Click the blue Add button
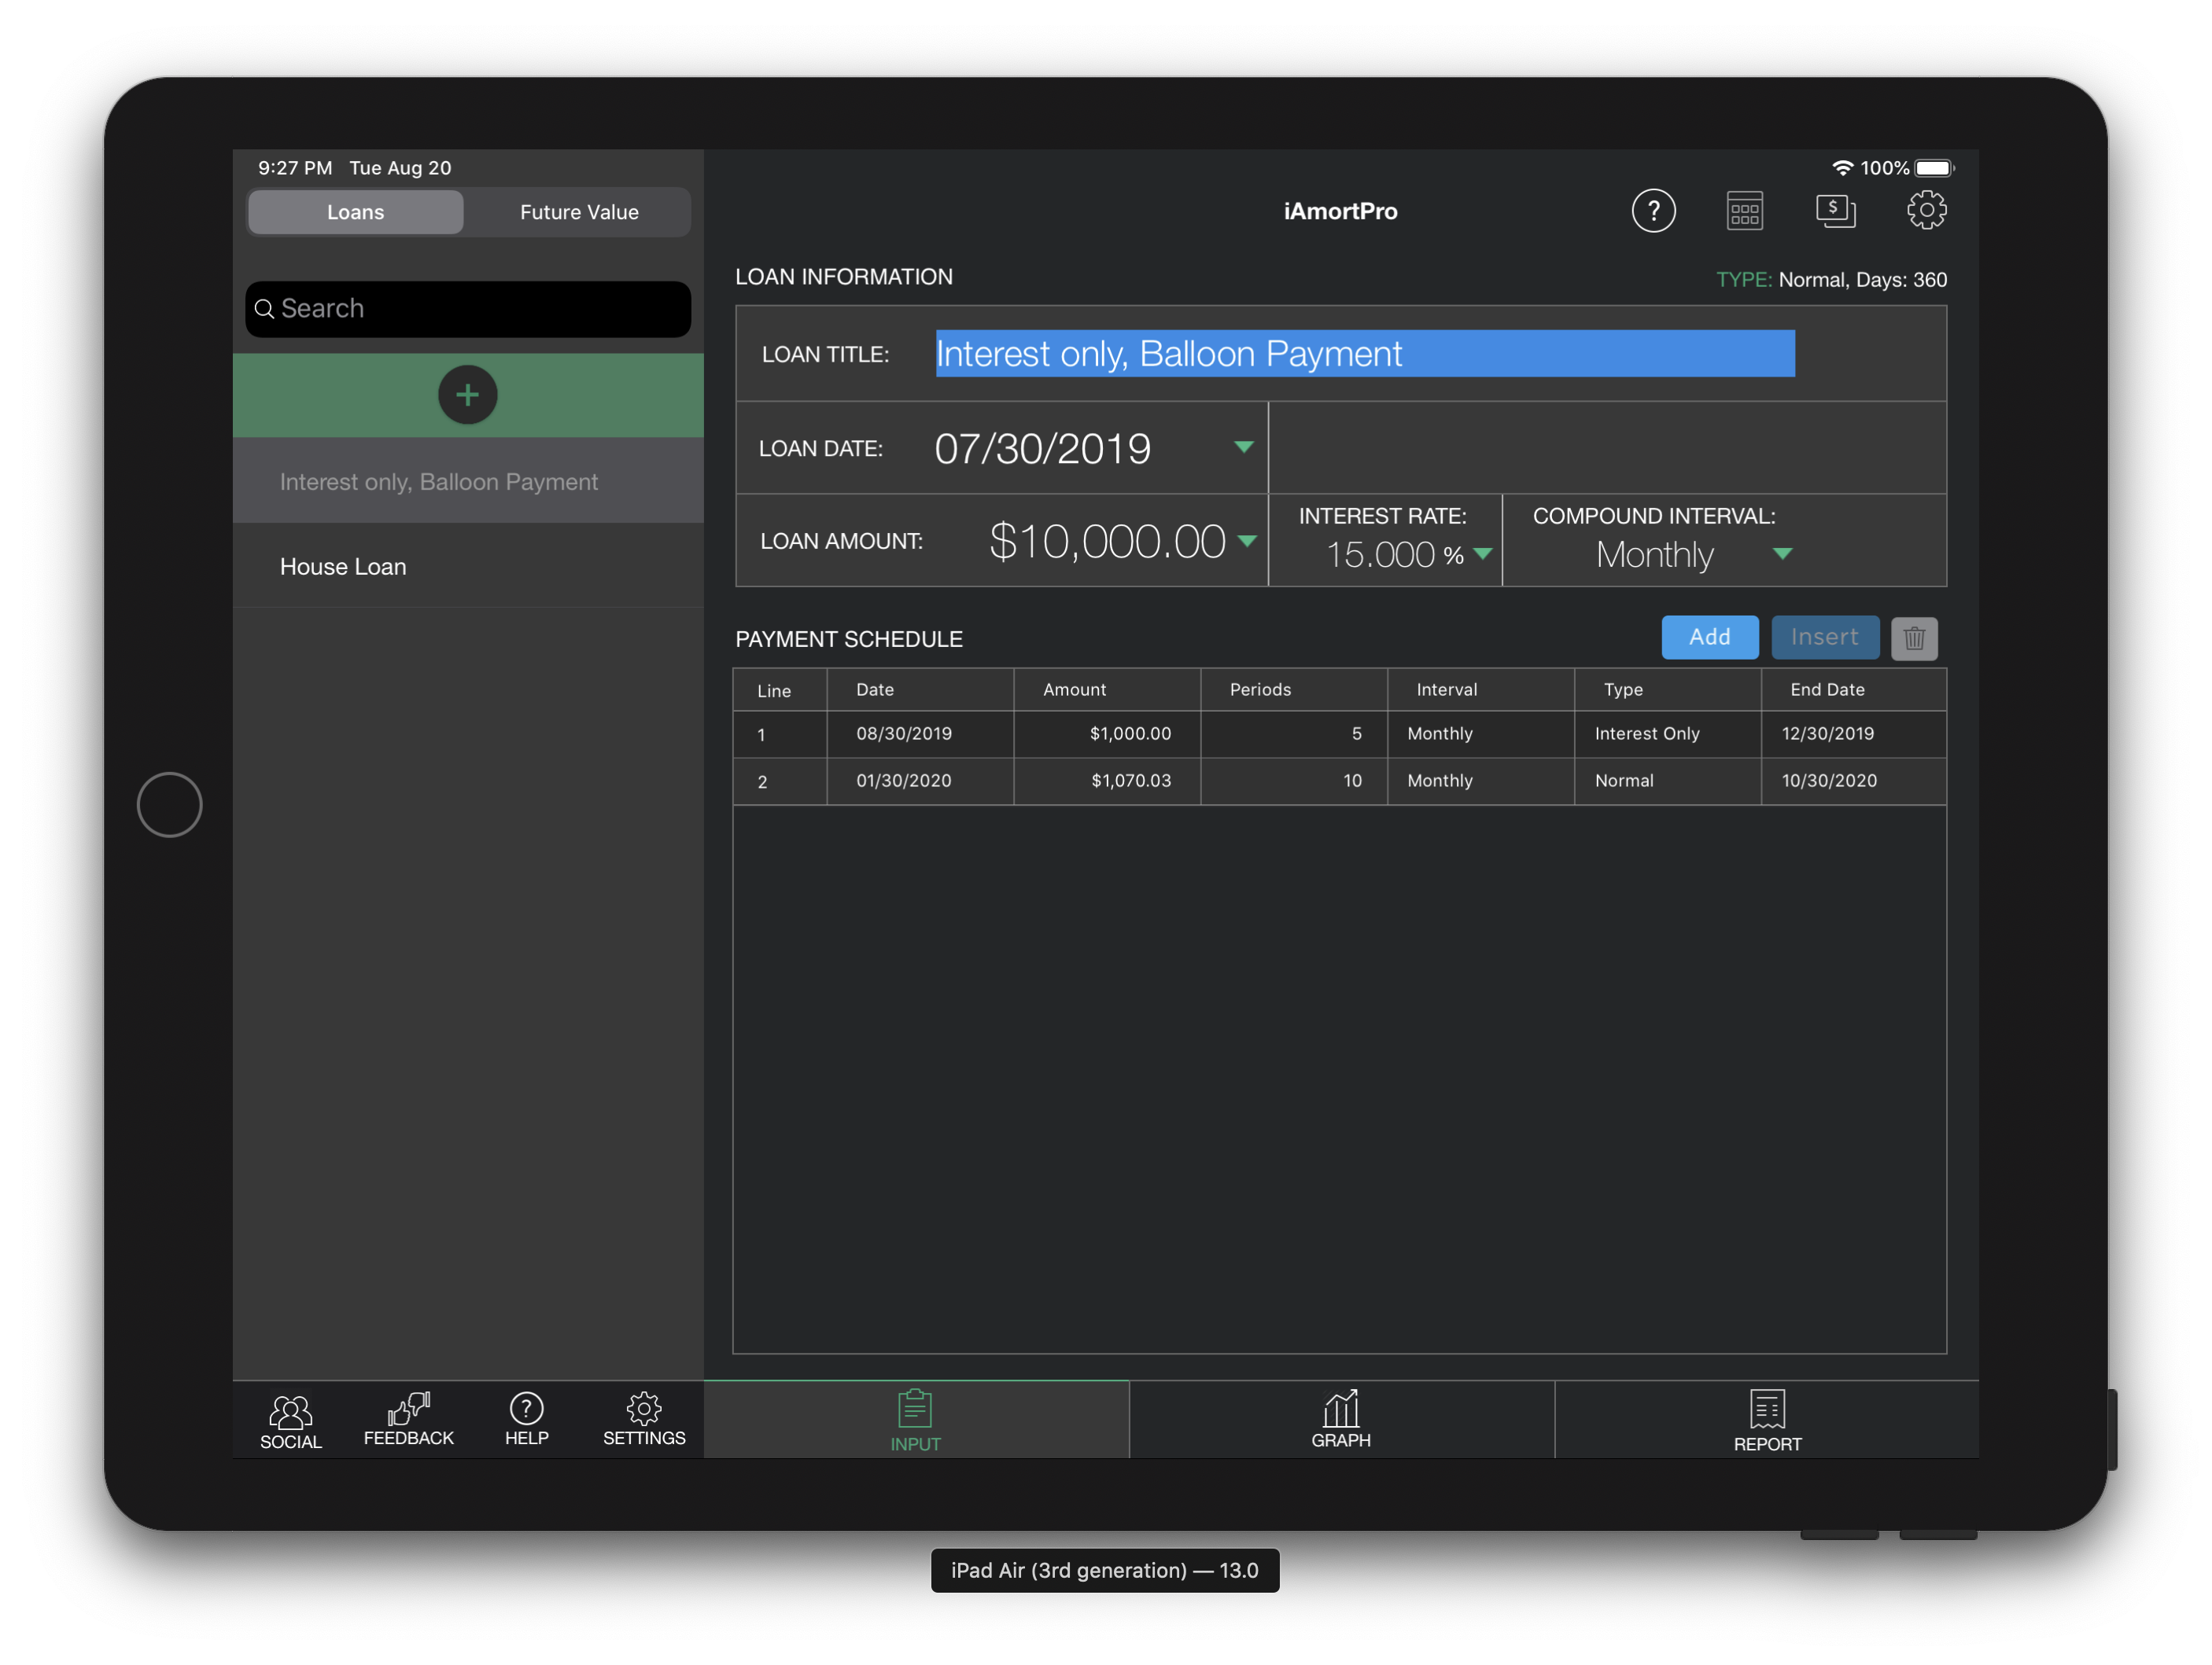Viewport: 2212px width, 1665px height. (x=1709, y=637)
